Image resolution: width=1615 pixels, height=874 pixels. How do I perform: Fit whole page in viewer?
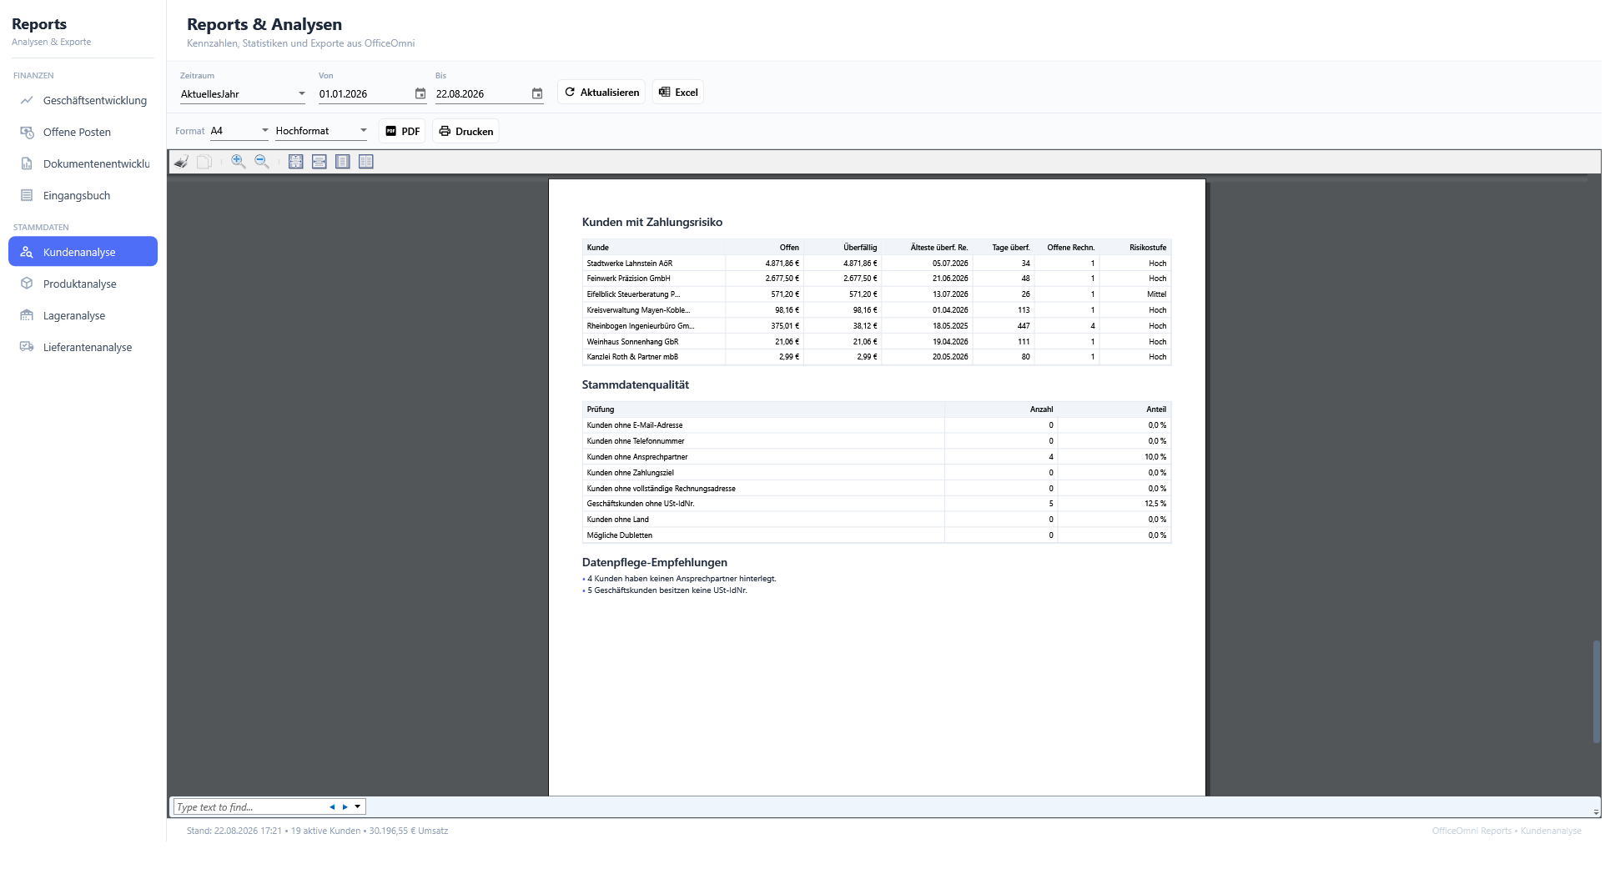[x=296, y=162]
